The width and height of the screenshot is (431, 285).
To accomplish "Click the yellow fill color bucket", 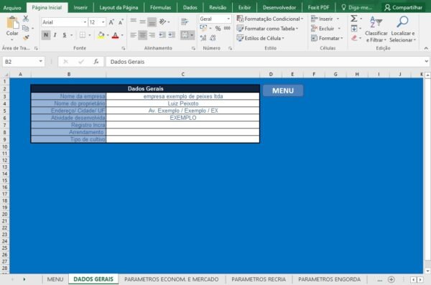I will [x=101, y=35].
